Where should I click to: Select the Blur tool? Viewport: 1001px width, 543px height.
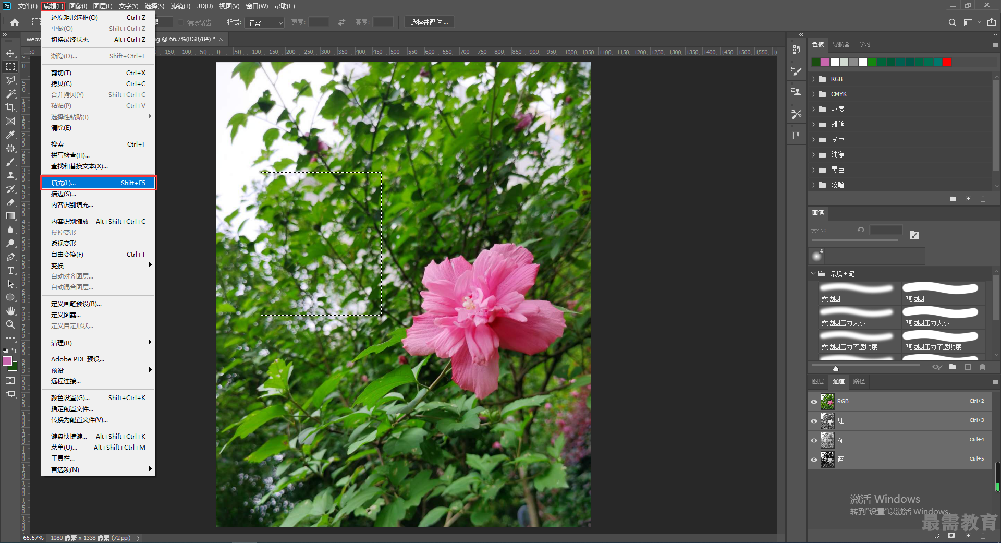(10, 230)
